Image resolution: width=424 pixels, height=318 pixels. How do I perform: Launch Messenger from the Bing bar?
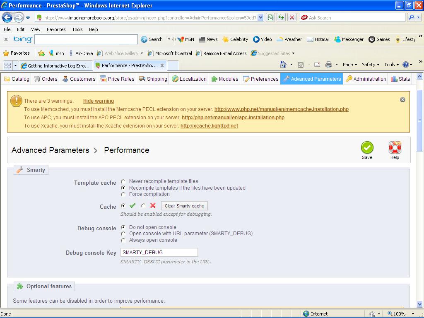(x=349, y=39)
